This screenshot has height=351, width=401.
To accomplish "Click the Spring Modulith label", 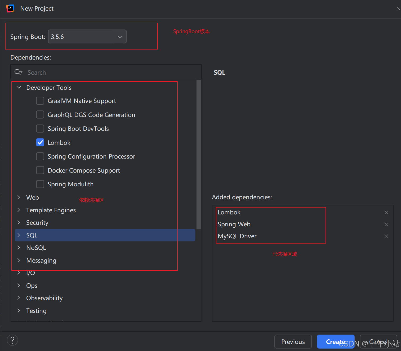I will point(70,184).
